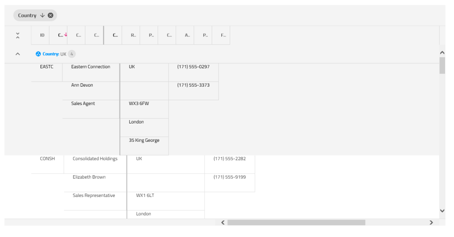Select the Eastern Connection cell

click(91, 72)
